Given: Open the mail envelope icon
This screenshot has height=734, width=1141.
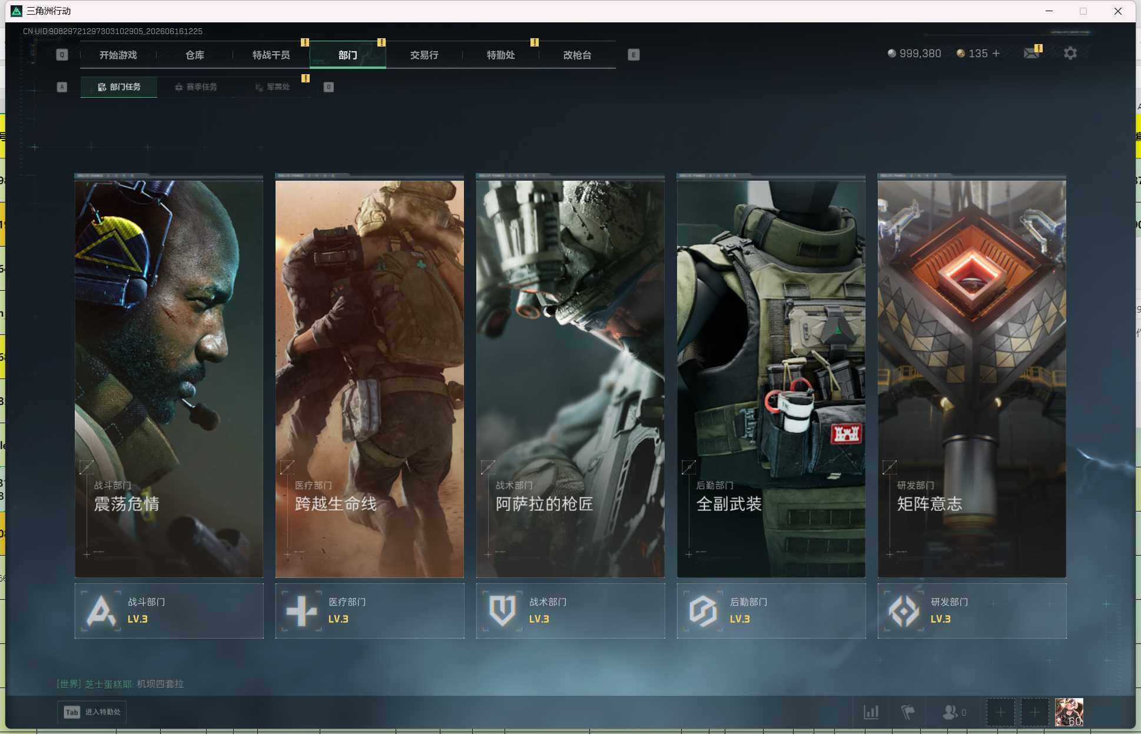Looking at the screenshot, I should [x=1031, y=54].
